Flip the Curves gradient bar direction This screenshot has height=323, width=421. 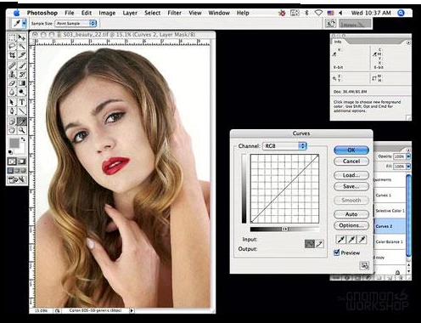pos(285,229)
